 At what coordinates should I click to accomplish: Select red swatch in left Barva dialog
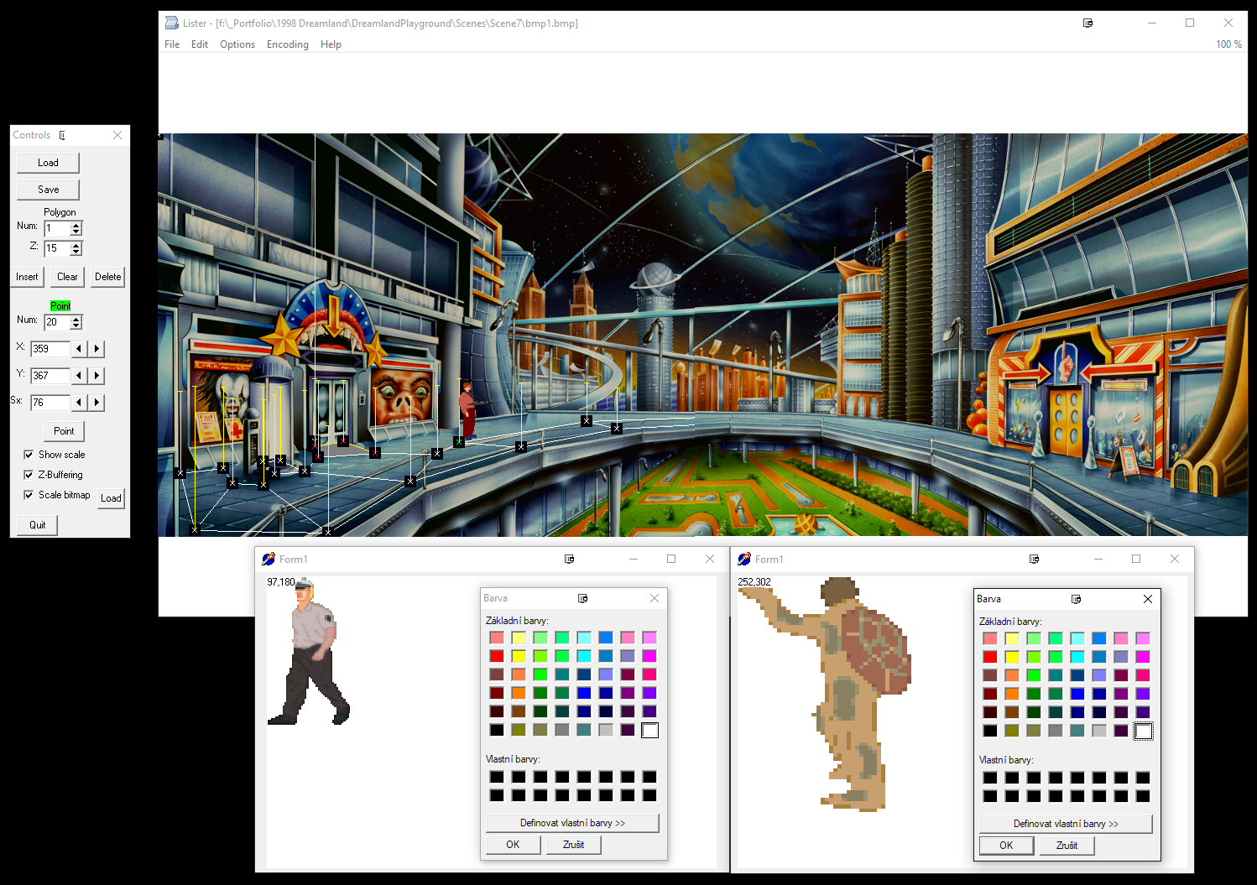[x=497, y=656]
